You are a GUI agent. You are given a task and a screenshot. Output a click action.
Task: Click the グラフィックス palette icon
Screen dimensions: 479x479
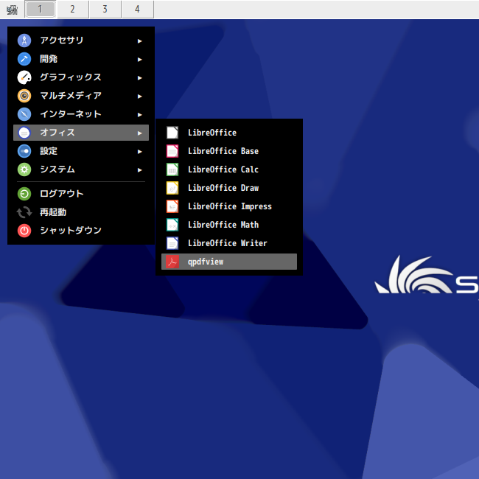(x=24, y=77)
